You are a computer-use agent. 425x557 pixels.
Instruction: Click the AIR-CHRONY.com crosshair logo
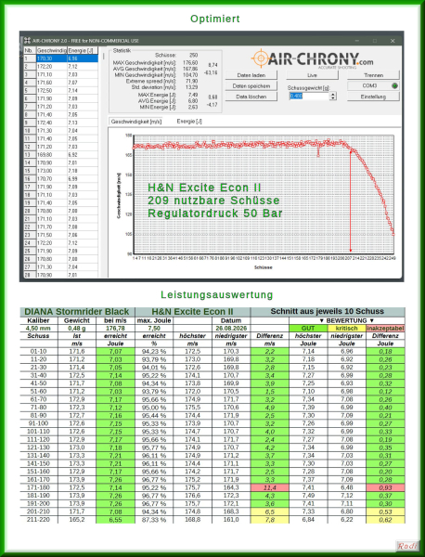click(261, 58)
